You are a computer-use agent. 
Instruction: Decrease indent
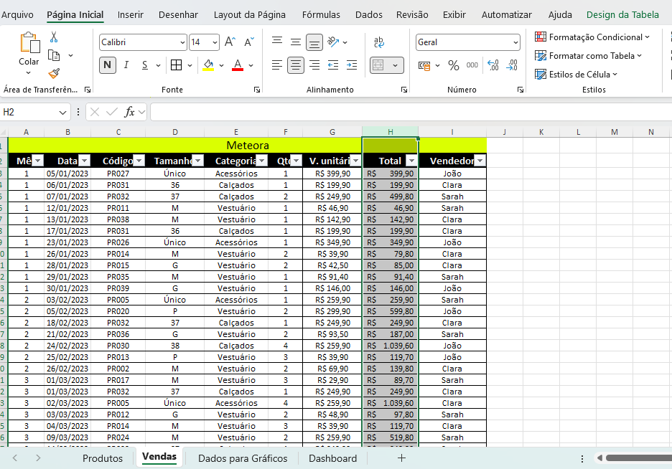tap(333, 65)
